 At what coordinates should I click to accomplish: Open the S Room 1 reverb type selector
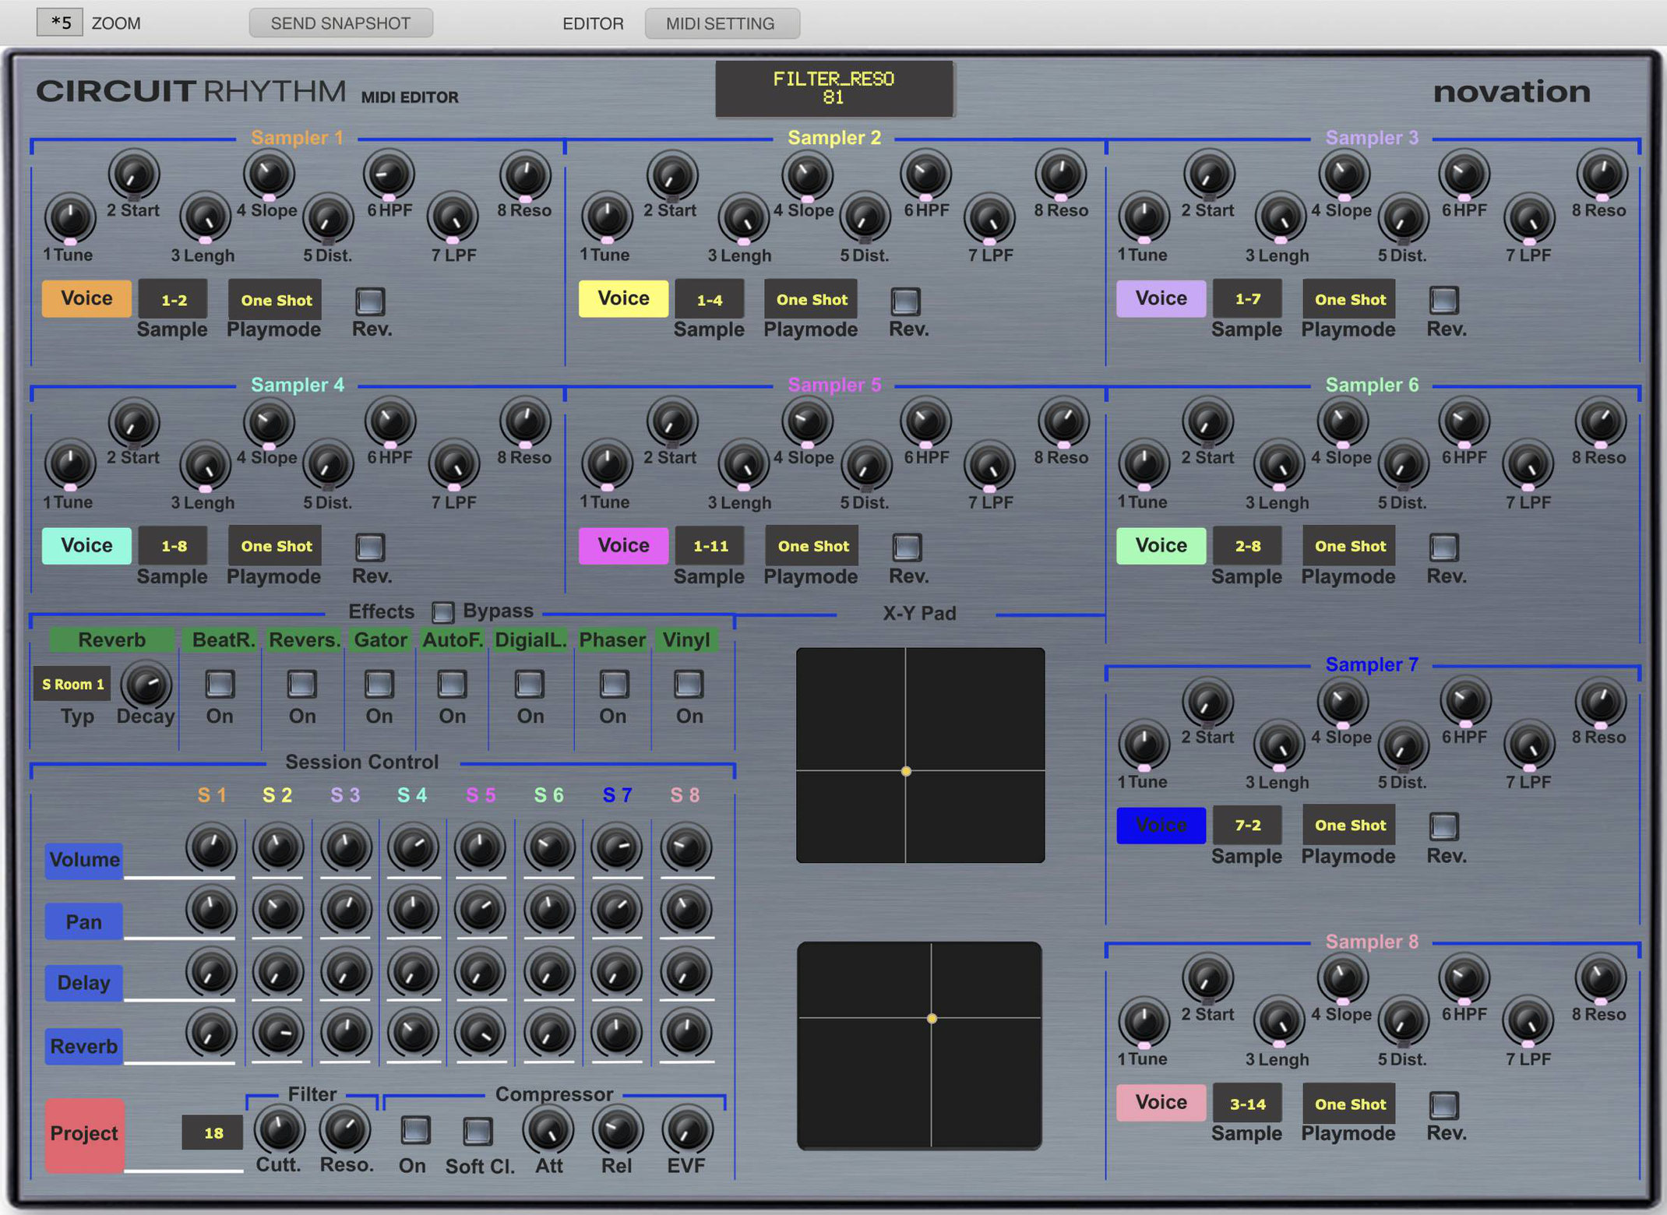(x=72, y=684)
